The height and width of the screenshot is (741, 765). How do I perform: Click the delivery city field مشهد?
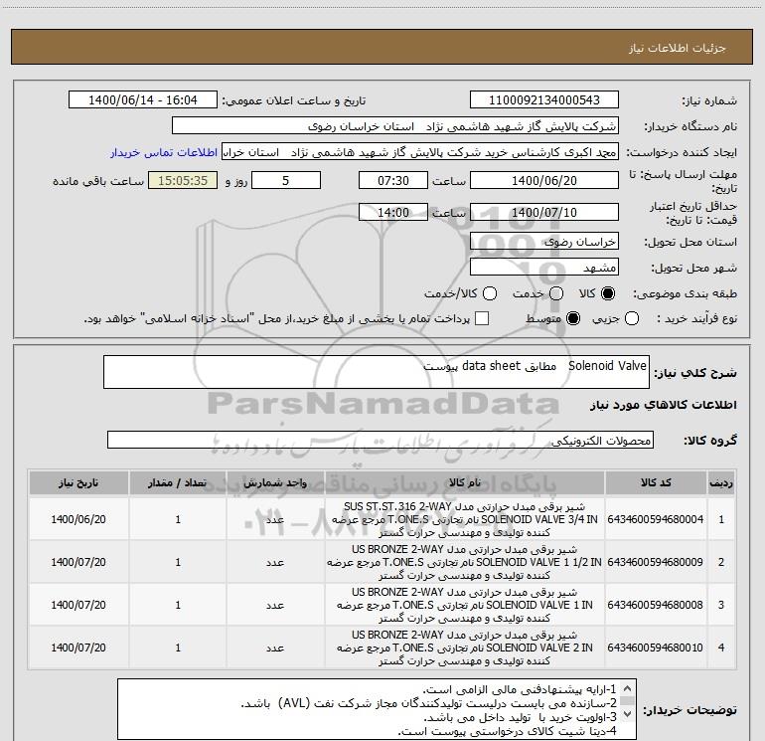[544, 268]
